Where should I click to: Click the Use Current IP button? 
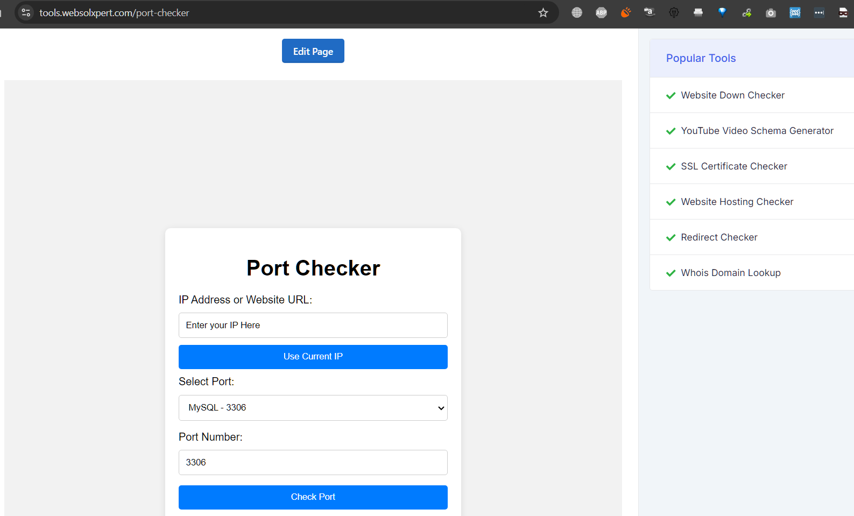click(313, 357)
